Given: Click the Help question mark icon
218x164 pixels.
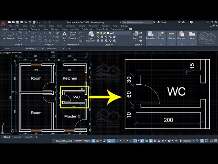Looking at the screenshot, I should 191,22.
